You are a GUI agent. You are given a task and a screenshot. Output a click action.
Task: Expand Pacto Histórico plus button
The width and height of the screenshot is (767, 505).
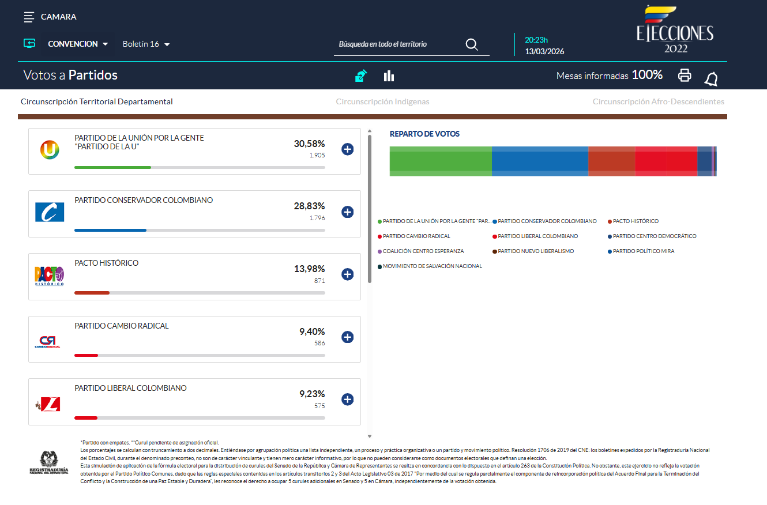[x=347, y=274]
